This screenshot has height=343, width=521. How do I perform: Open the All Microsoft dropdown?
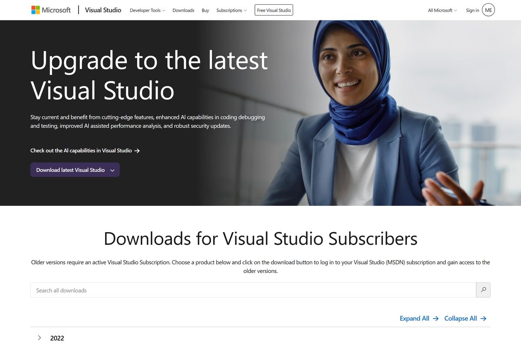442,10
